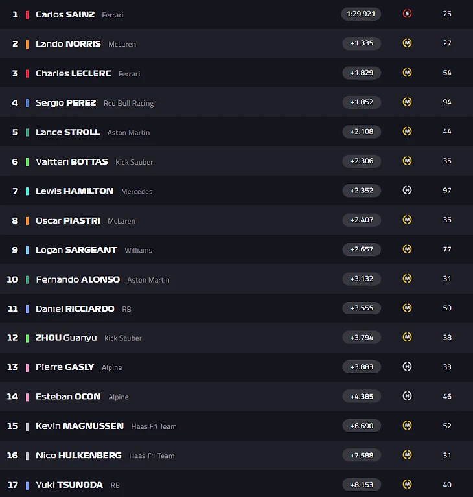This screenshot has height=497, width=473.
Task: Click the medium tyre icon for Sergio Perez
Action: click(407, 102)
